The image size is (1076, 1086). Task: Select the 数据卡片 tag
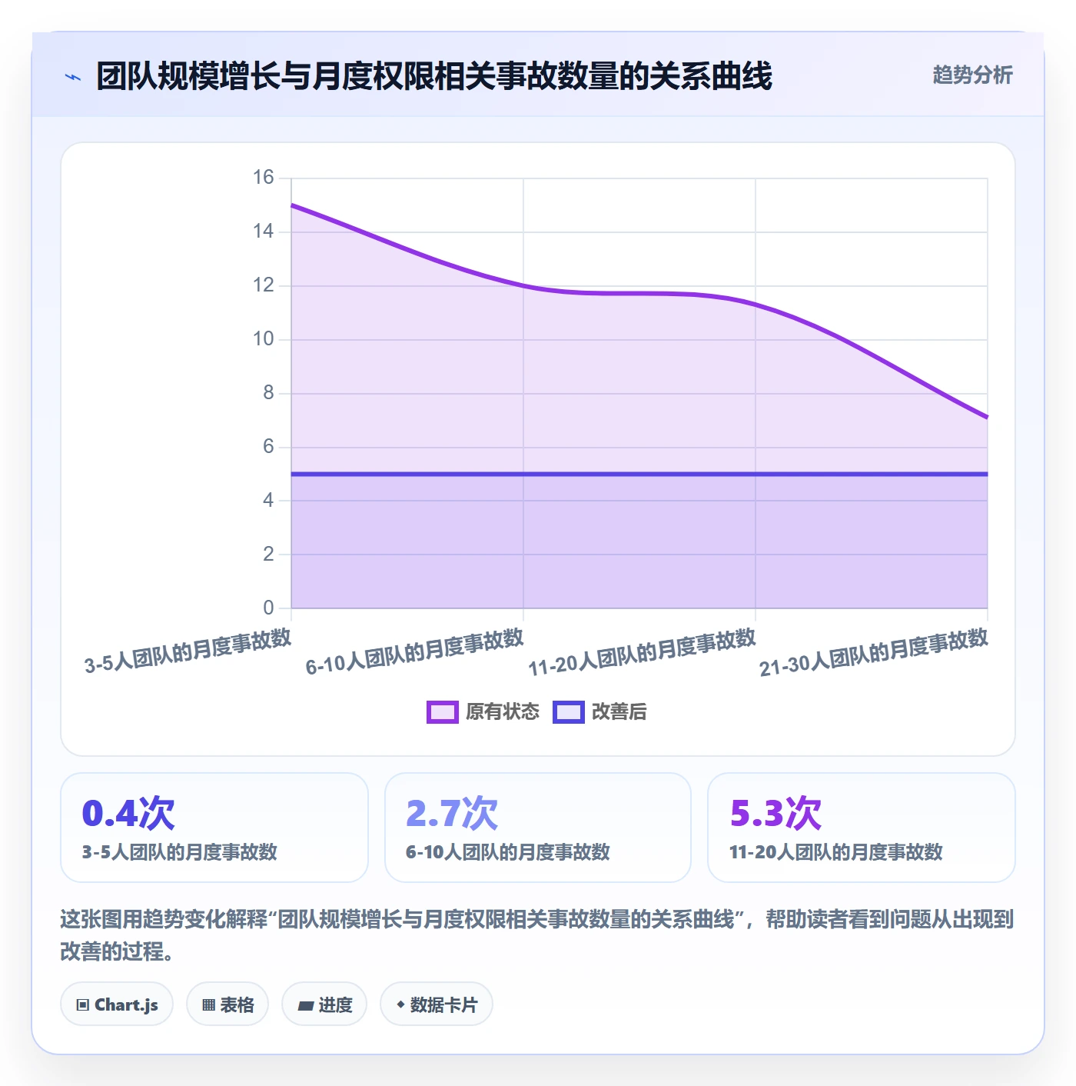click(x=437, y=1004)
